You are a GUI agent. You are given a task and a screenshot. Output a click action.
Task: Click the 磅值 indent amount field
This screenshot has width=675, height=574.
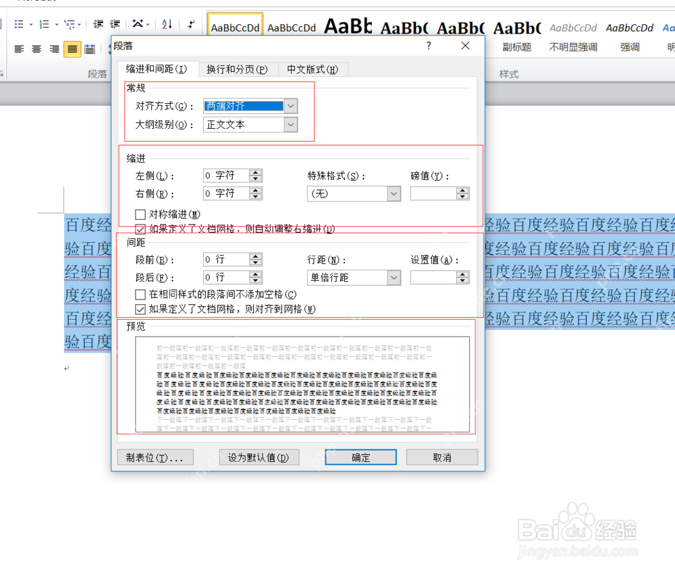(433, 194)
